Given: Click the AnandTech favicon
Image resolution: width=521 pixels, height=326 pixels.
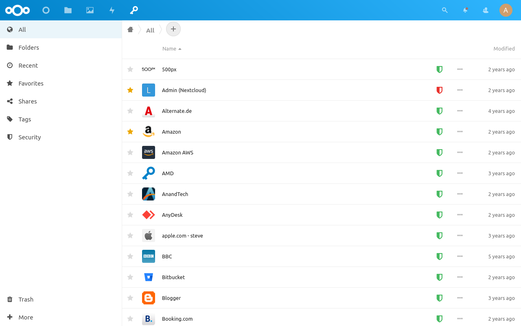Looking at the screenshot, I should point(149,194).
